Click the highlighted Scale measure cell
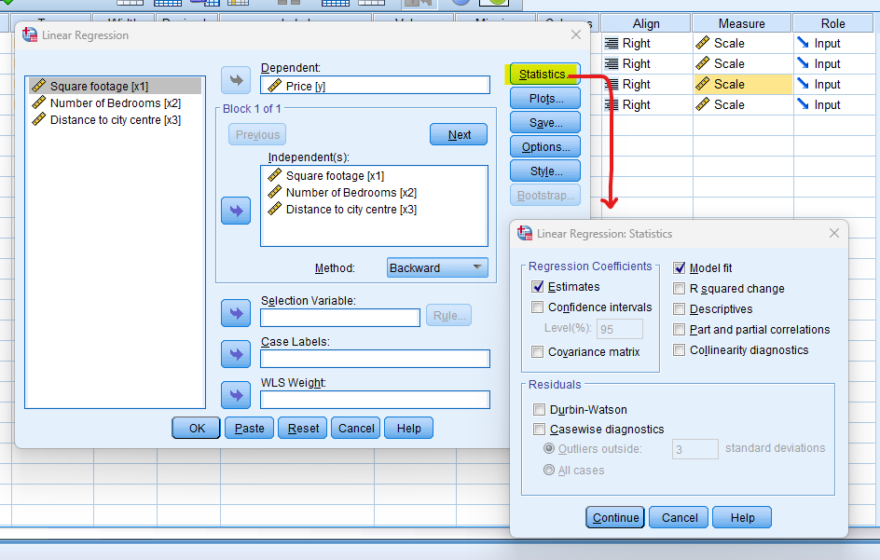 point(742,84)
